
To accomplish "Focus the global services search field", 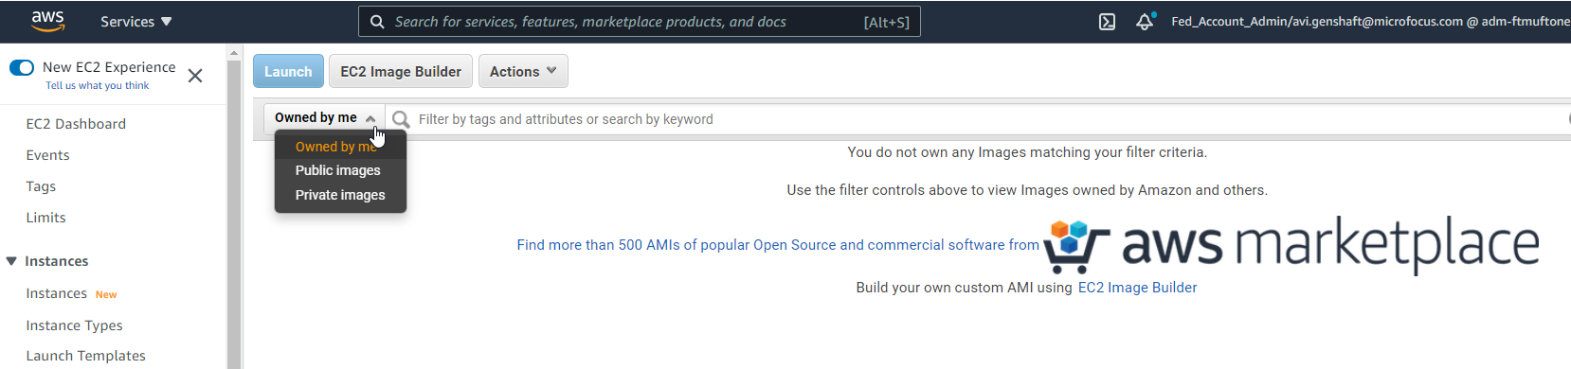I will (639, 22).
